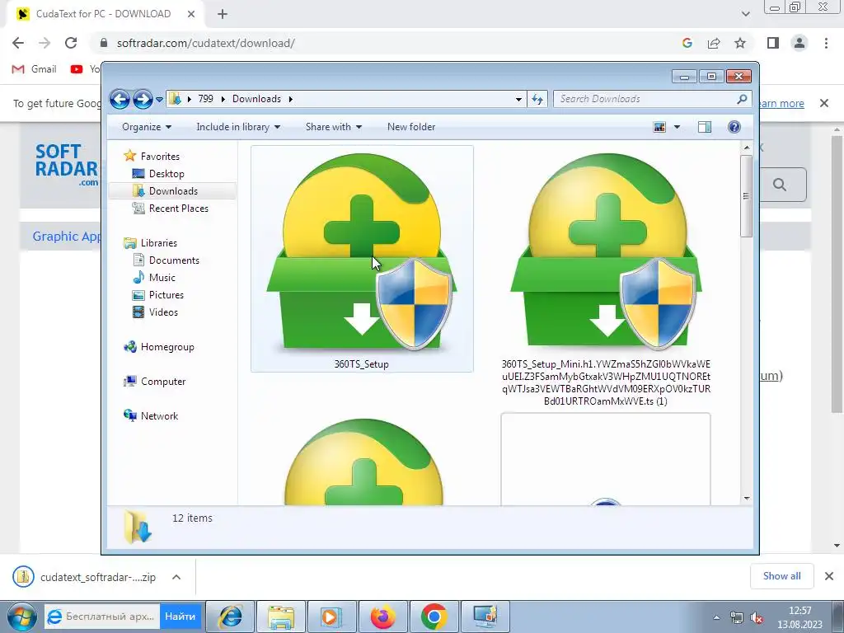Open Gmail bookmark
844x633 pixels.
[x=35, y=69]
